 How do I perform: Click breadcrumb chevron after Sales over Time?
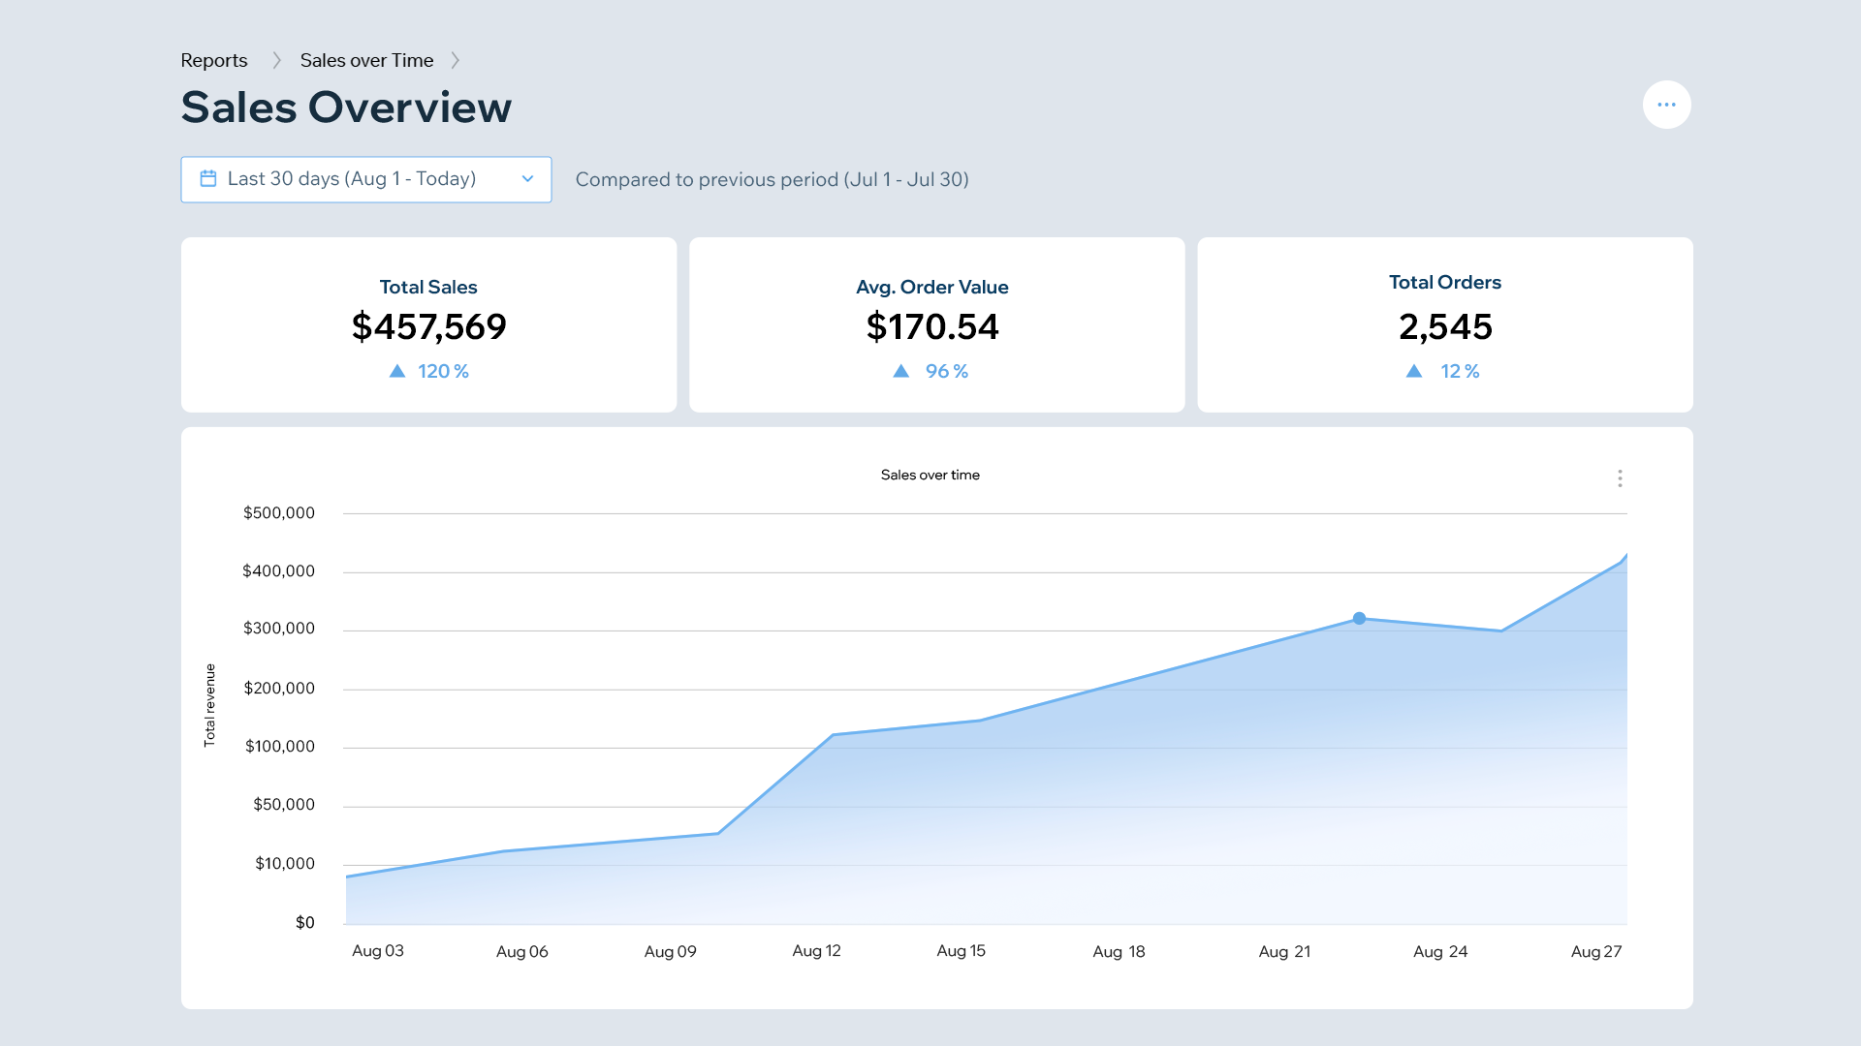(456, 61)
